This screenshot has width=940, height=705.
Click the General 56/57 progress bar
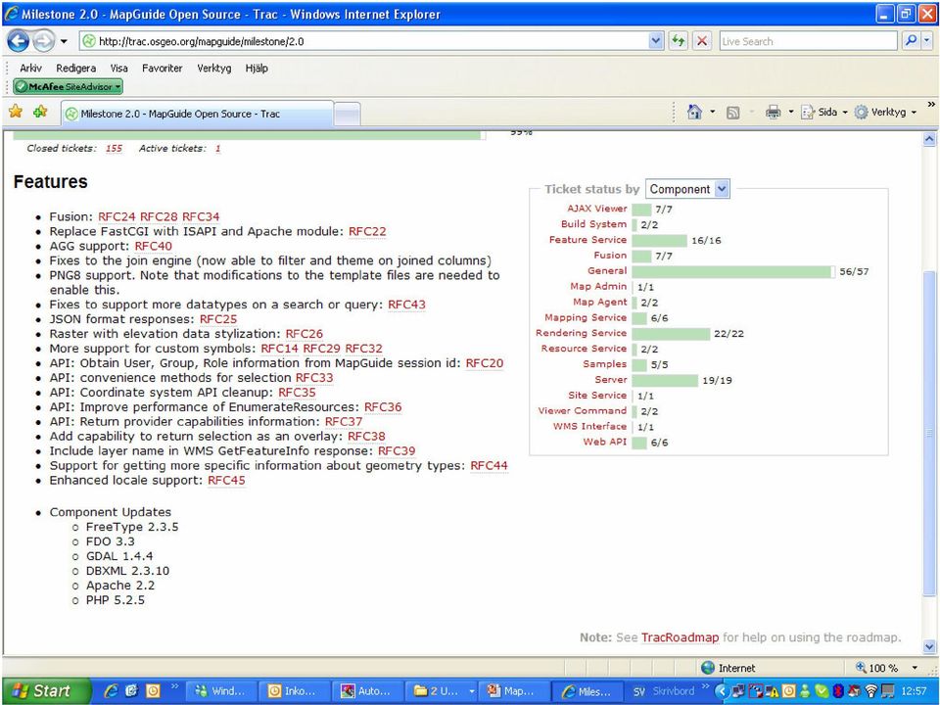tap(733, 271)
